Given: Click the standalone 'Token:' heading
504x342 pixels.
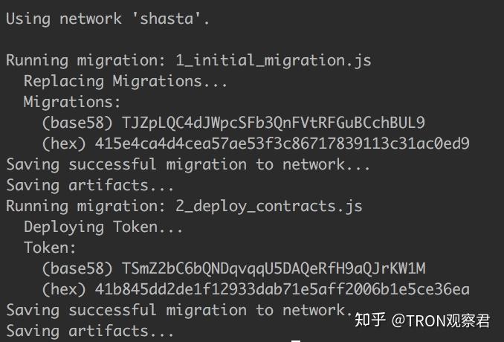Looking at the screenshot, I should tap(50, 248).
